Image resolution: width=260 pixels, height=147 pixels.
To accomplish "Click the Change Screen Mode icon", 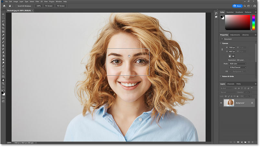I will 3,101.
